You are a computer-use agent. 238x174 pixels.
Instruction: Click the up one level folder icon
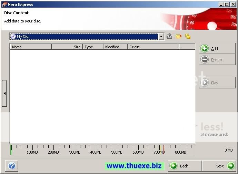169,36
